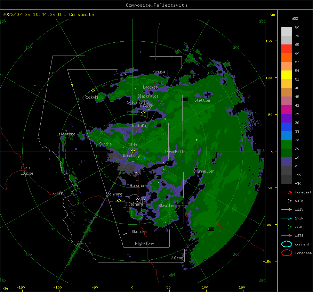This screenshot has width=313, height=292.
Task: Click the yellow radar-site marker at Olds
Action: point(133,151)
